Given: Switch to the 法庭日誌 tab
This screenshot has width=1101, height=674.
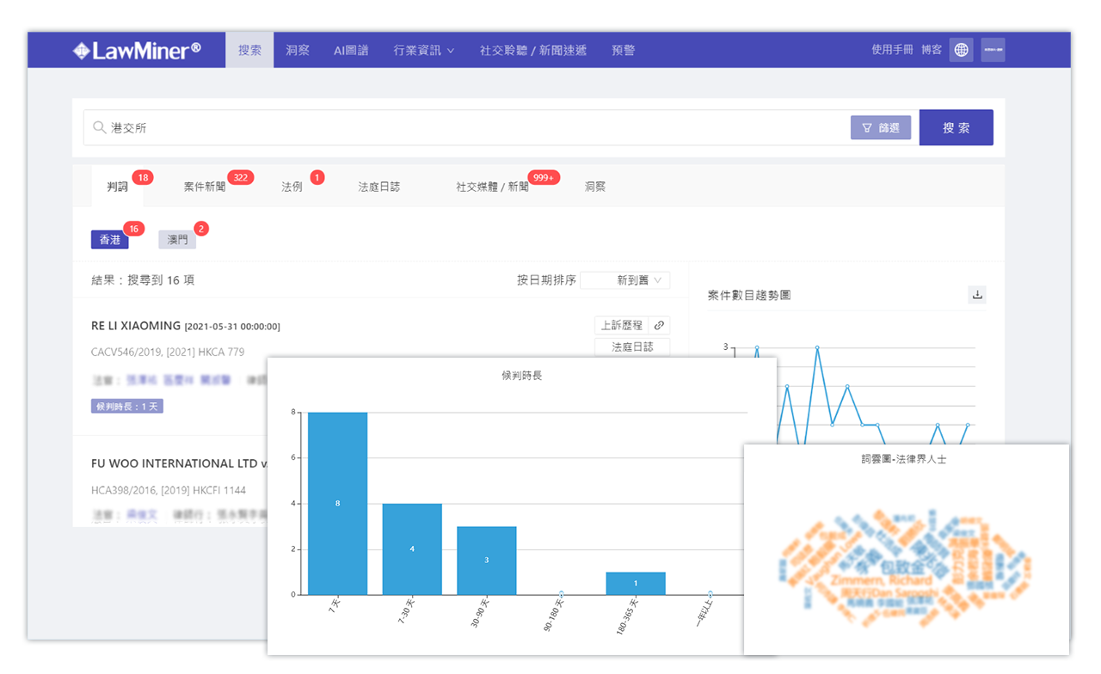Looking at the screenshot, I should pyautogui.click(x=379, y=187).
